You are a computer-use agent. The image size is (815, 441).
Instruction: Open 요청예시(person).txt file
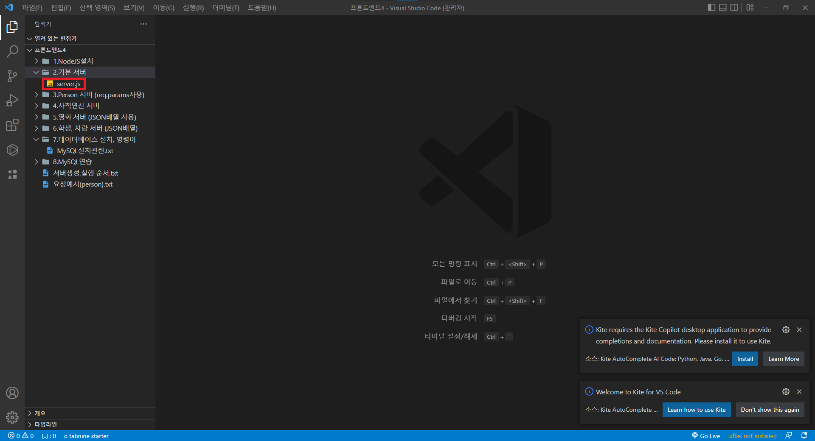pos(90,184)
